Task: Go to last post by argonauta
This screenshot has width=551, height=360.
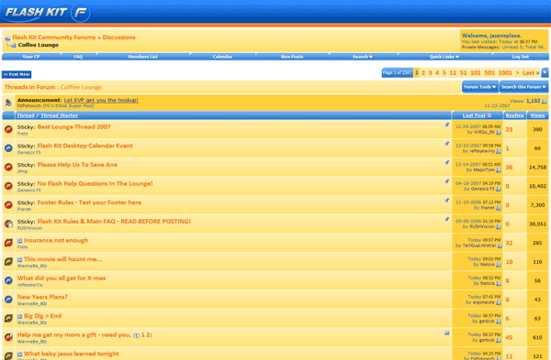Action: [498, 302]
